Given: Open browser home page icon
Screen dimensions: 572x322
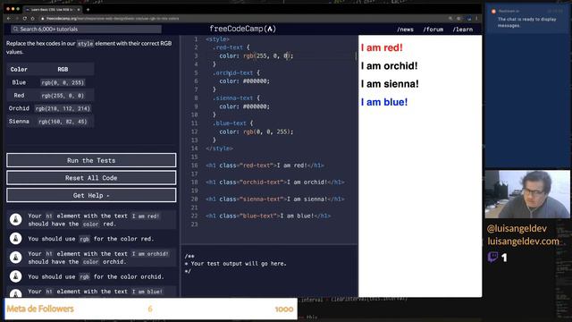Looking at the screenshot, I should 32,18.
